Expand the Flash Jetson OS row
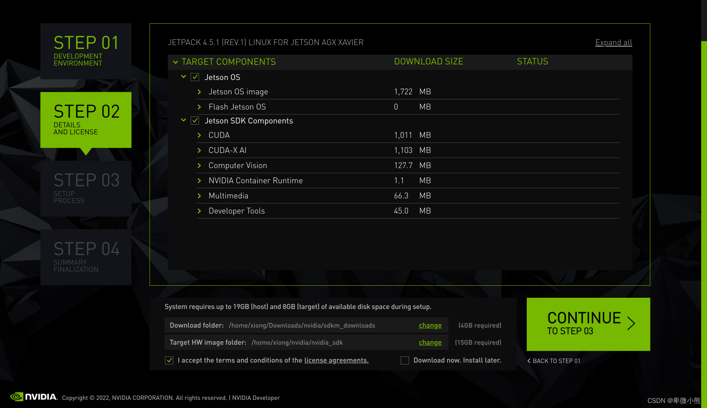 [199, 107]
